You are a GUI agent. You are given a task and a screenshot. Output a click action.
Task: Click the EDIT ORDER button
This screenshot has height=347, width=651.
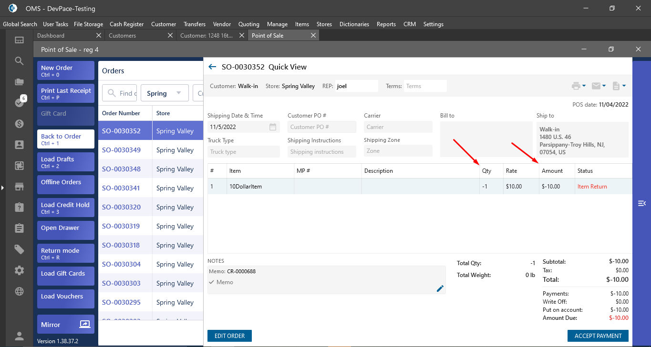(x=229, y=336)
